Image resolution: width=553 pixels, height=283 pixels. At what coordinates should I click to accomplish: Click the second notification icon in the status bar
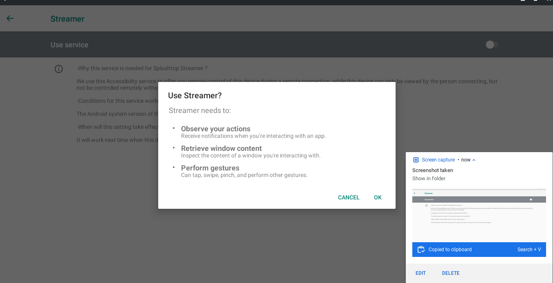[535, 2]
